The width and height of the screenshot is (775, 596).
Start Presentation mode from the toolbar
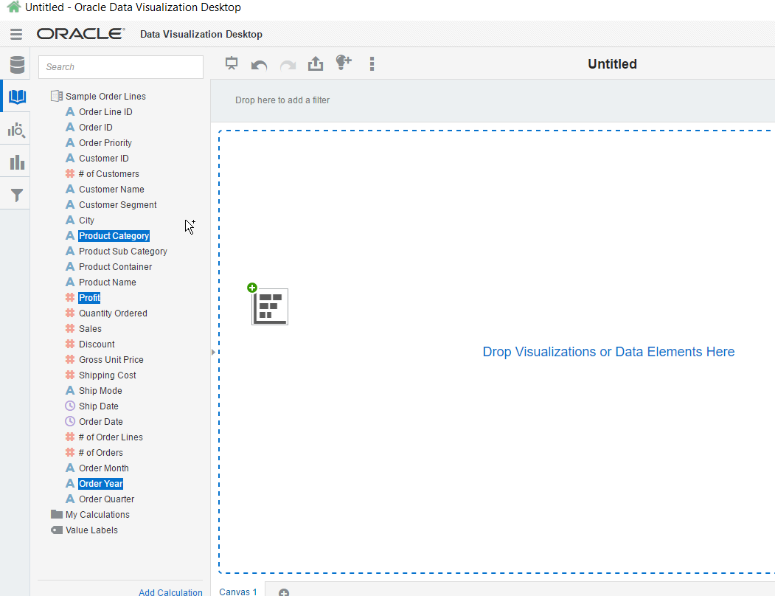(231, 64)
